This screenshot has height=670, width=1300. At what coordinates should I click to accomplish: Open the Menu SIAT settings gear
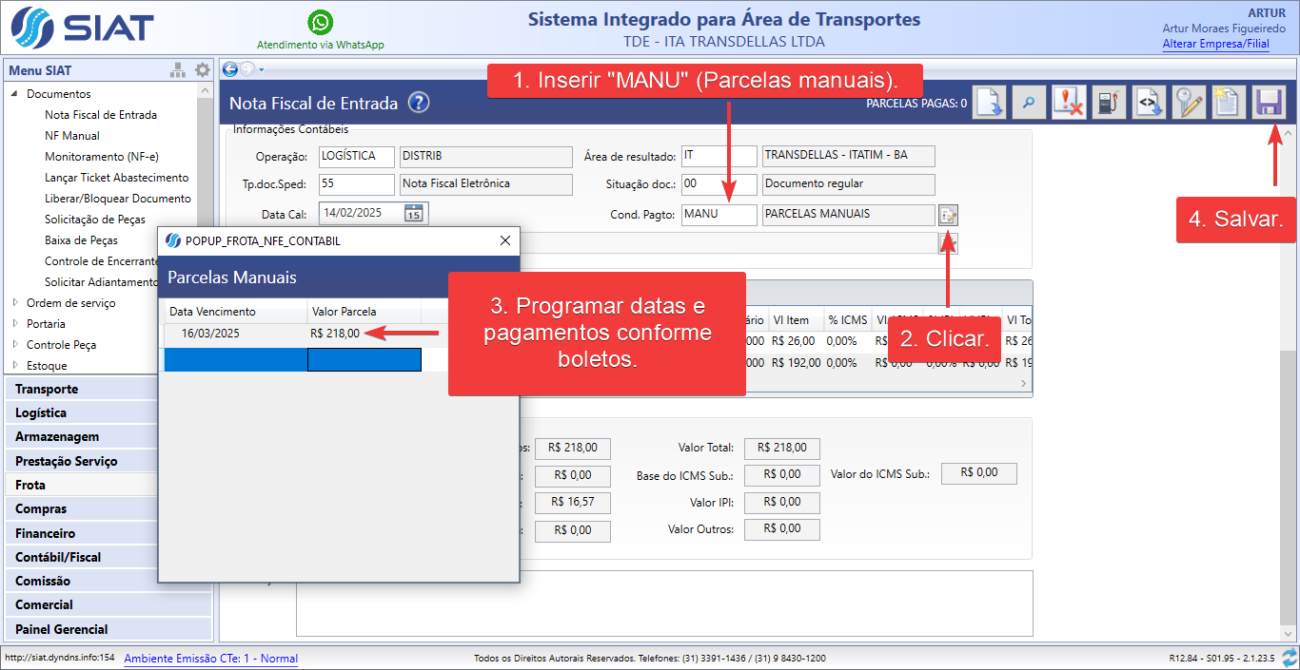202,70
